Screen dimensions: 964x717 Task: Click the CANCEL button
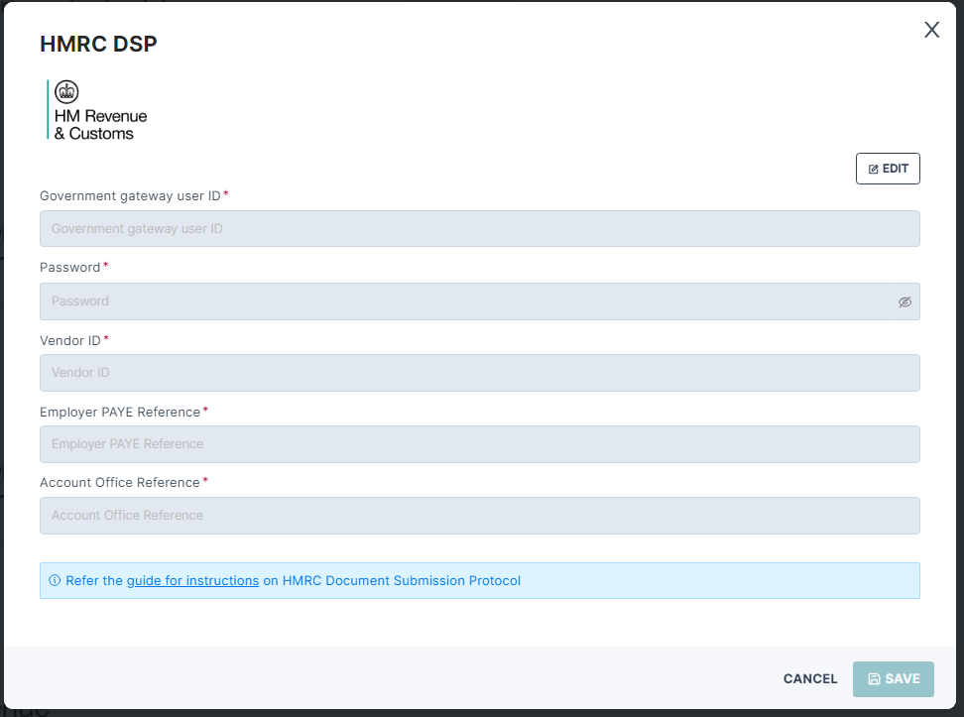(809, 679)
